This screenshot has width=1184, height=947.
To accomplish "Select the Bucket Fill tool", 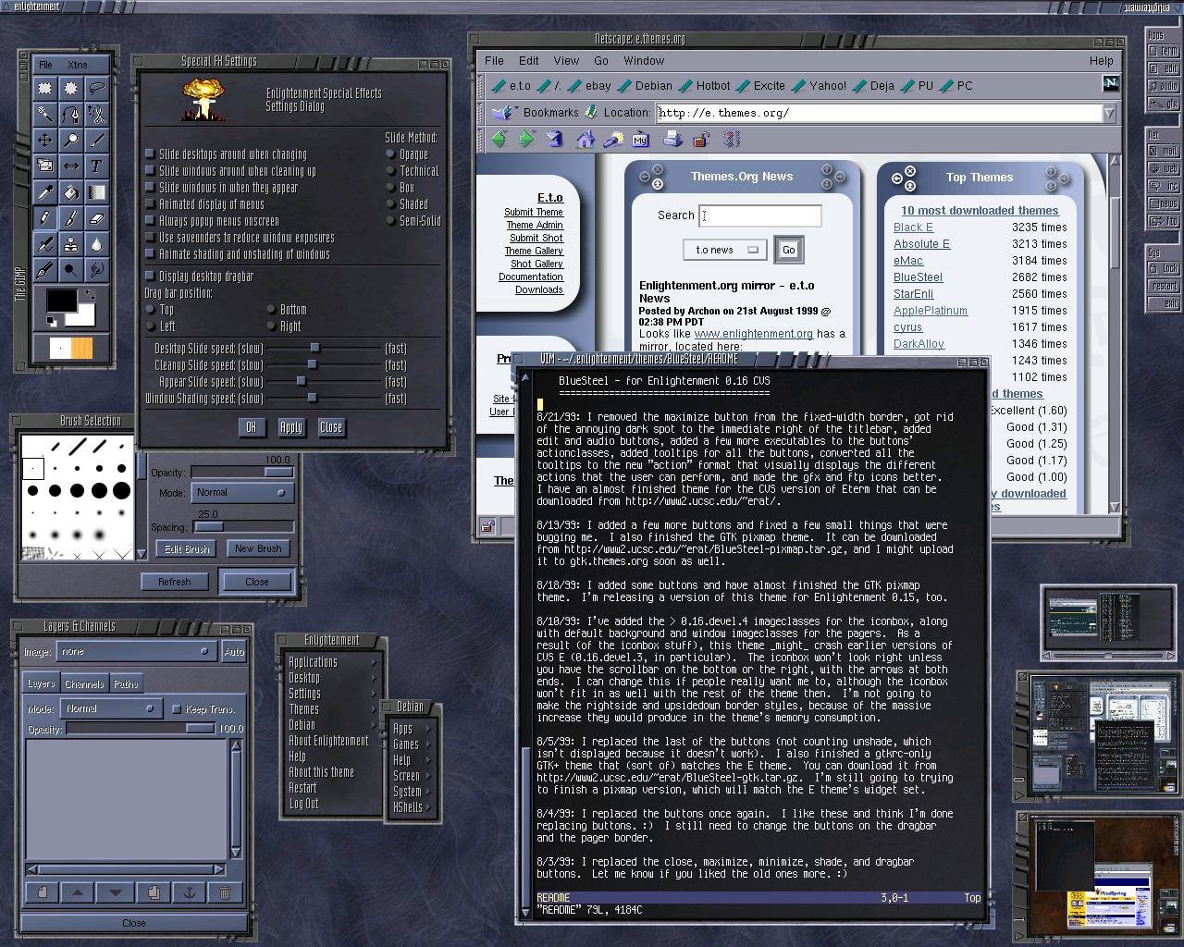I will pyautogui.click(x=70, y=192).
